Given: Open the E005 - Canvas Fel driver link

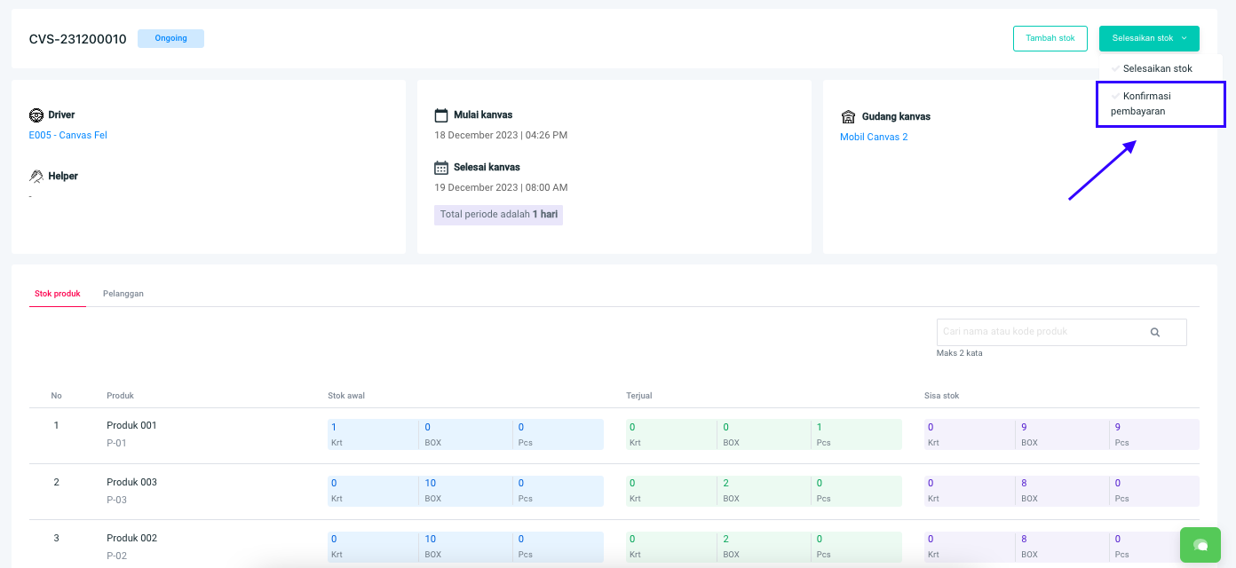Looking at the screenshot, I should click(x=68, y=136).
